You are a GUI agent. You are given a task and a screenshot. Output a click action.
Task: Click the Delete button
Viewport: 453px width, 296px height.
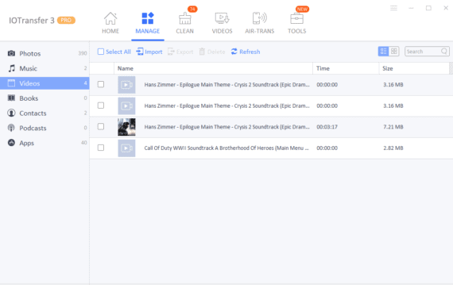pyautogui.click(x=212, y=52)
